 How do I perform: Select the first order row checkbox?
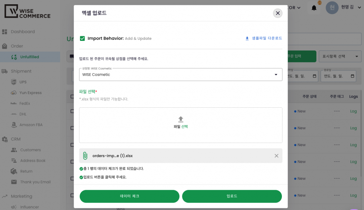click(x=72, y=111)
